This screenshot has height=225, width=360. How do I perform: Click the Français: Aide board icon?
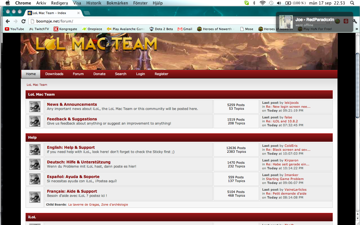pos(35,197)
